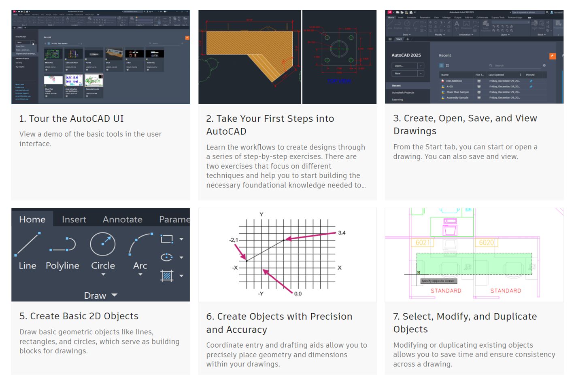Expand the Draw panel dropdown
This screenshot has height=382, width=574.
click(114, 295)
